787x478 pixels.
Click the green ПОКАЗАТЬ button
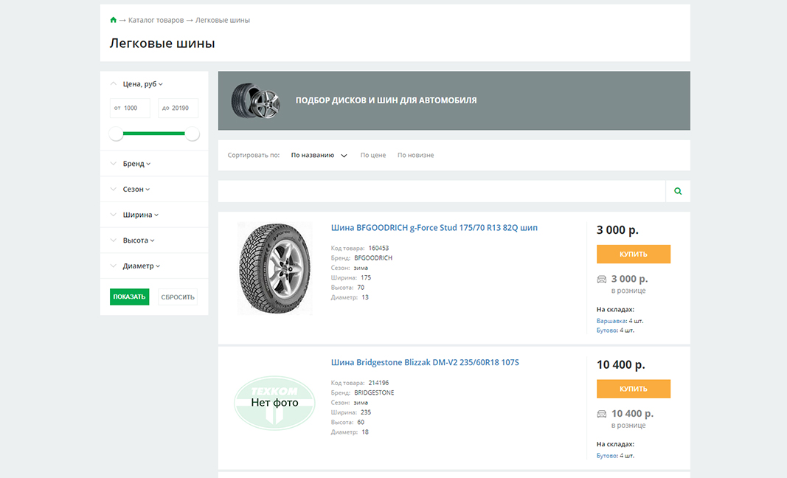click(x=130, y=297)
